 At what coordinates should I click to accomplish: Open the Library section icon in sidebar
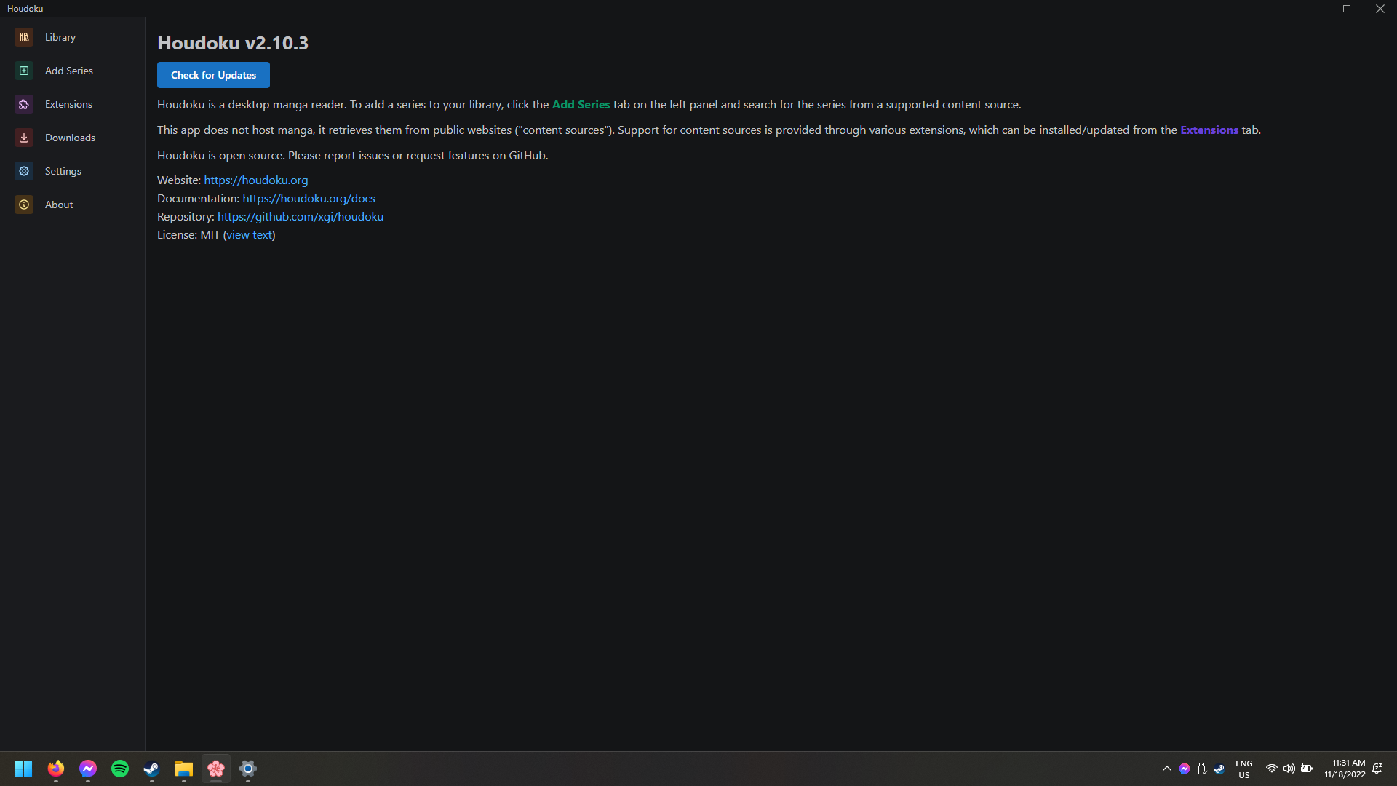(24, 37)
